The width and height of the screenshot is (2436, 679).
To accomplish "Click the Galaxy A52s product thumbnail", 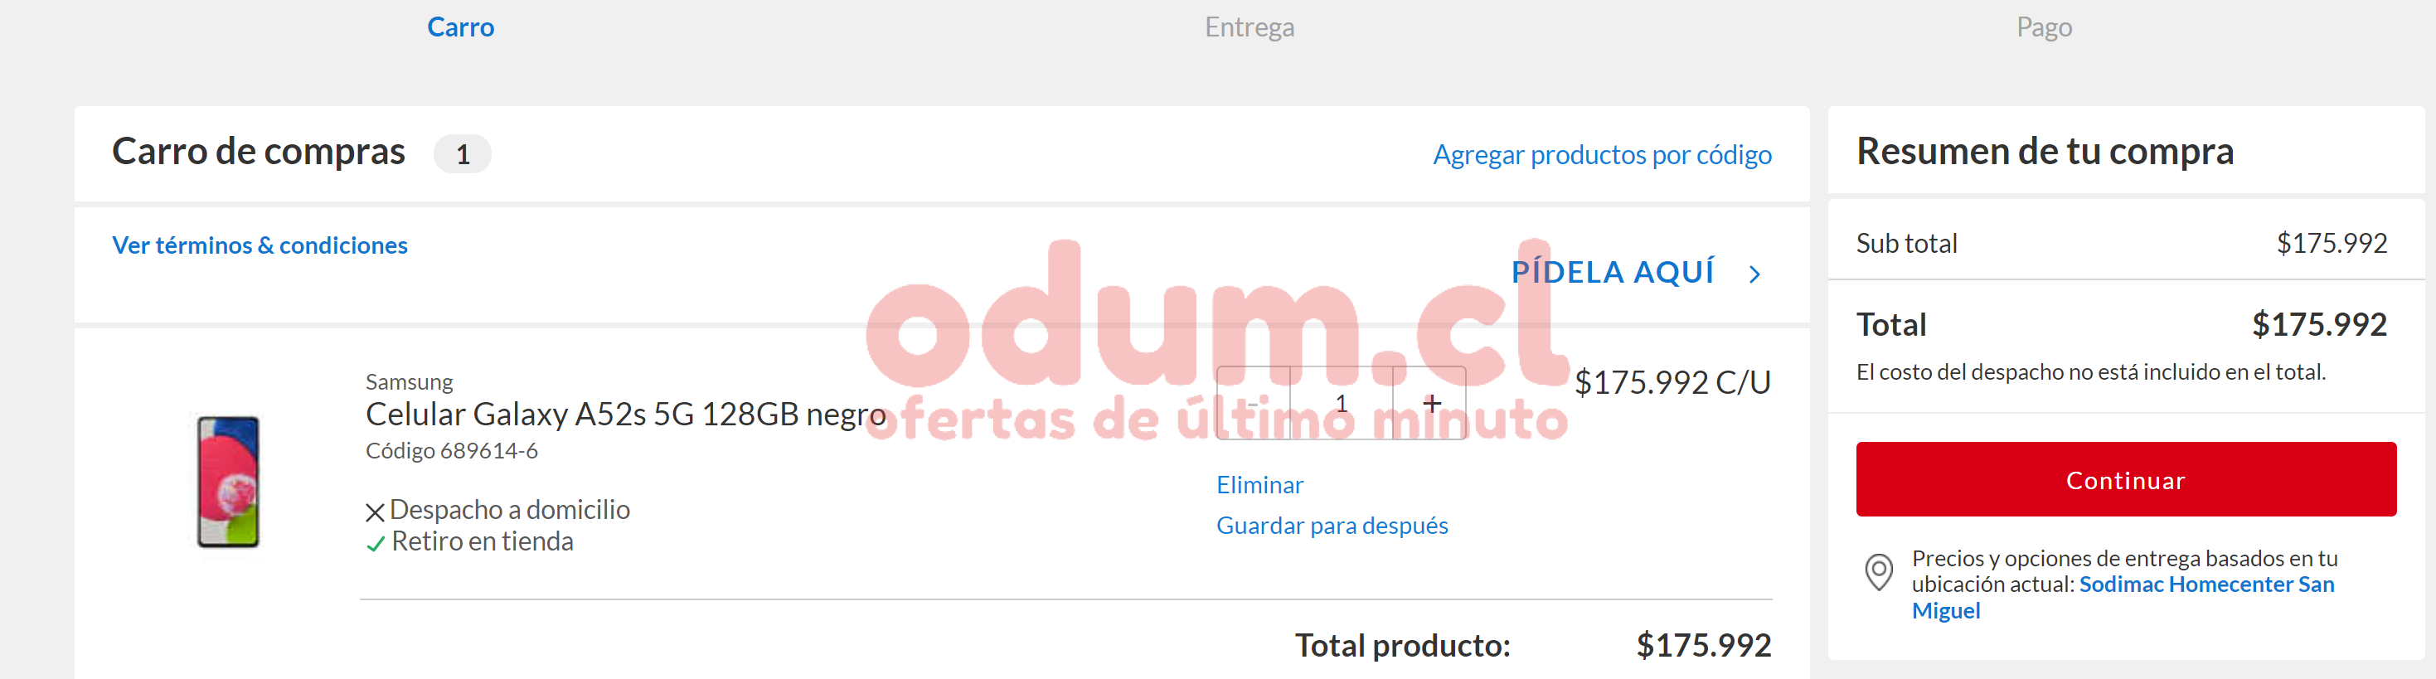I will tap(228, 482).
